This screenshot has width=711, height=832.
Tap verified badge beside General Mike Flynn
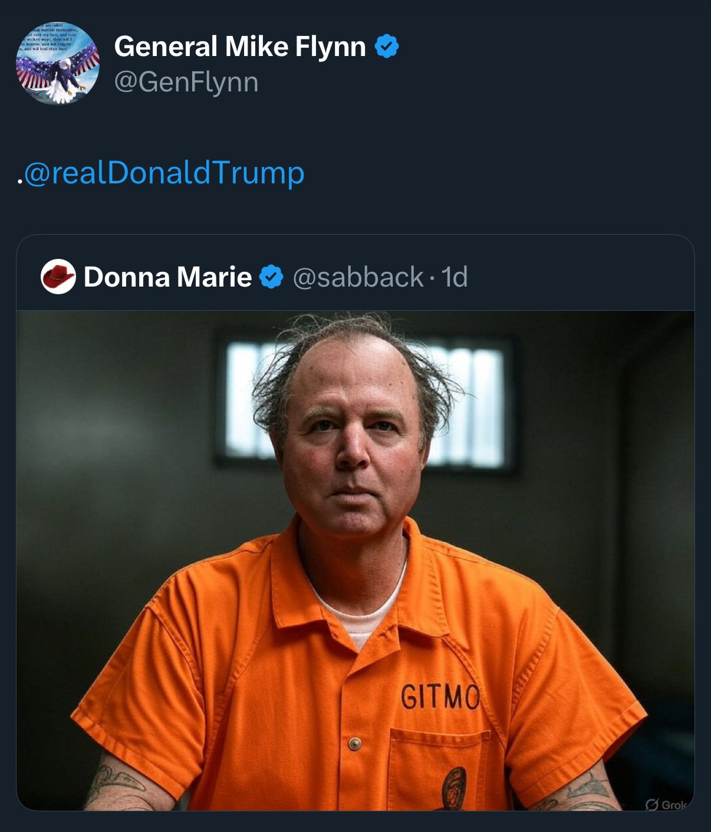tap(387, 47)
